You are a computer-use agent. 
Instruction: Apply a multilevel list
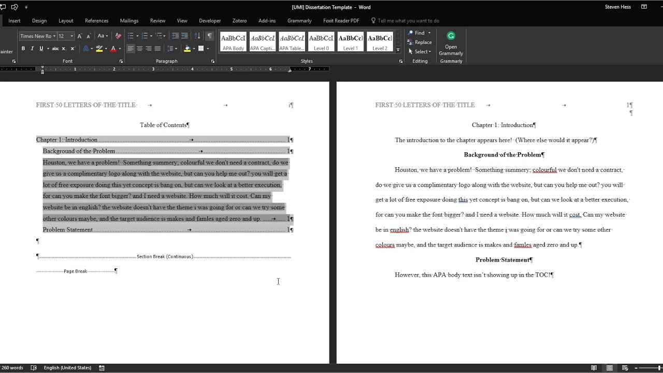click(158, 36)
